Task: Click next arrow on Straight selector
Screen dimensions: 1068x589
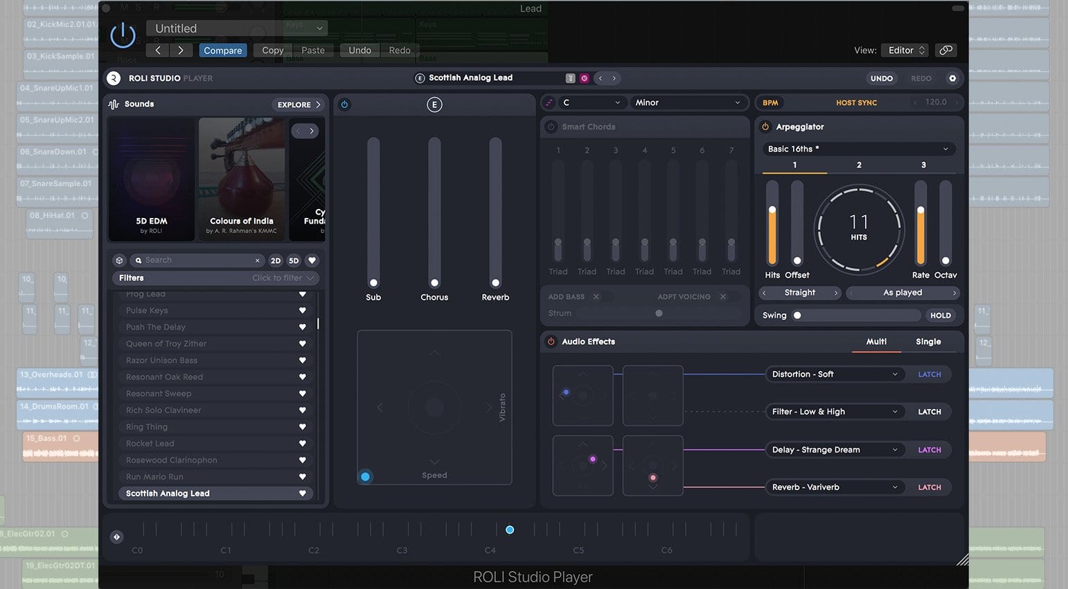Action: coord(835,293)
